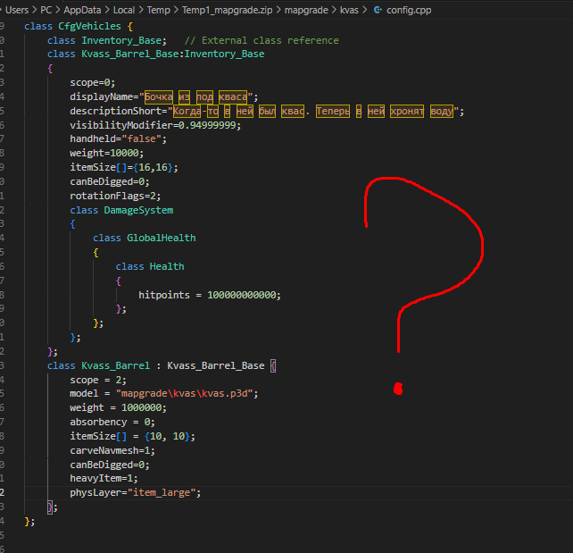This screenshot has width=573, height=553.
Task: Click the highlighted closing brace of Kvass_Barrel
Action: pos(50,507)
